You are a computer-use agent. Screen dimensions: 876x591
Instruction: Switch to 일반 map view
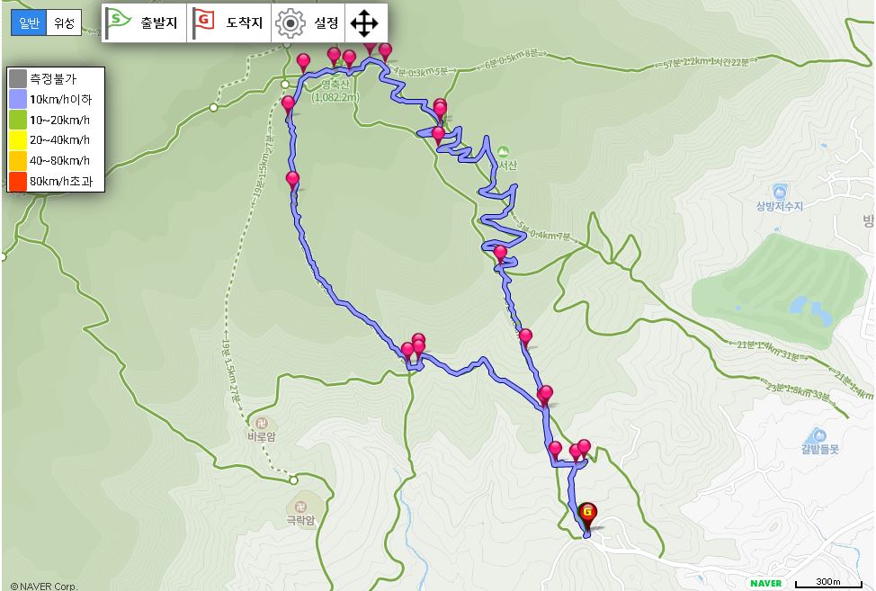coord(29,22)
